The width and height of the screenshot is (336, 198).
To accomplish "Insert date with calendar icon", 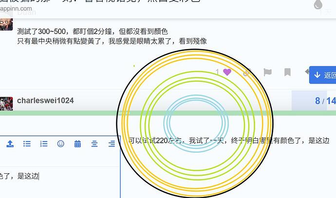I will point(77,144).
